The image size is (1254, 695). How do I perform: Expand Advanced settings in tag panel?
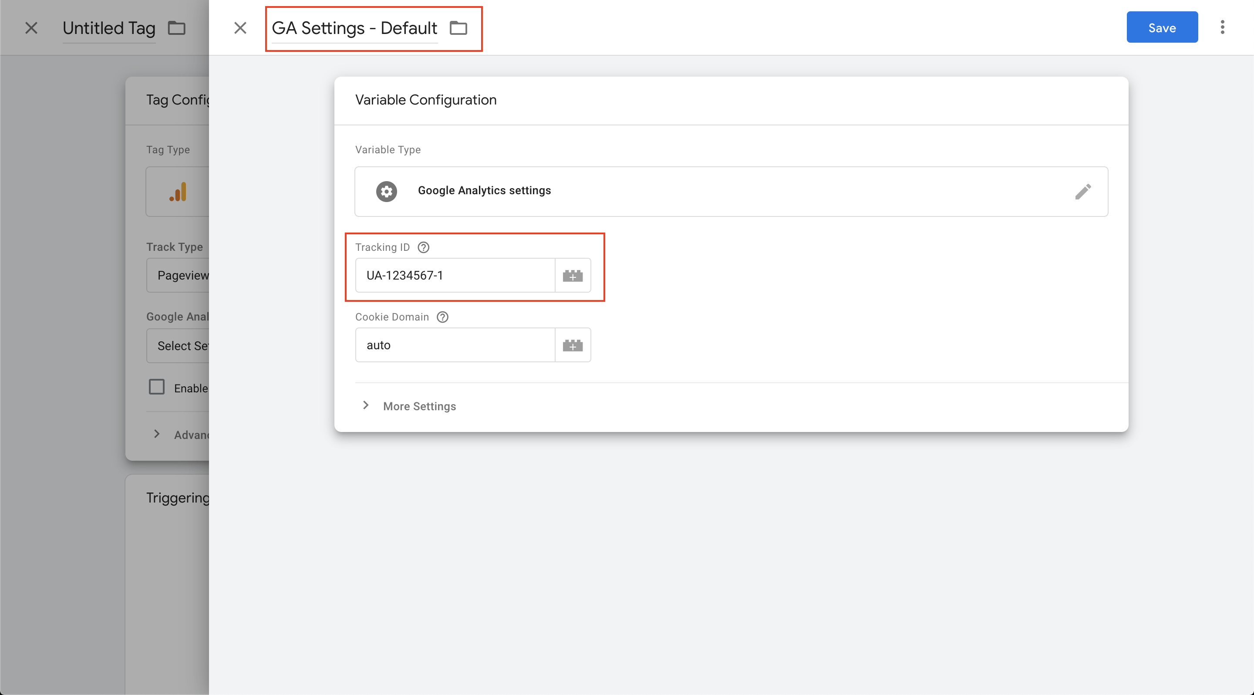157,434
